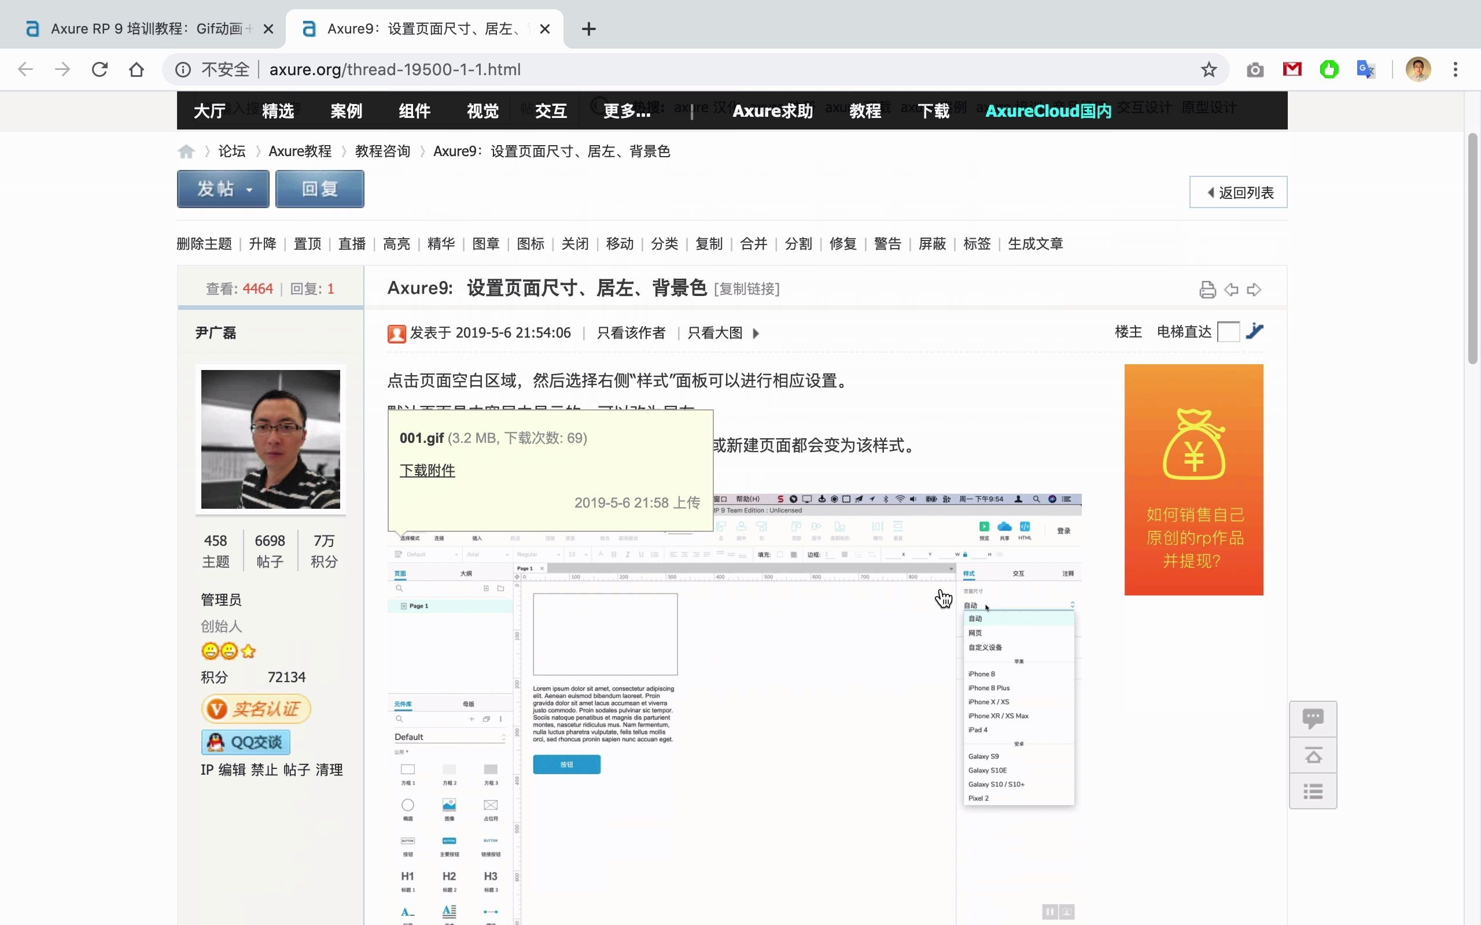Click 教程咨询 in the breadcrumb
The width and height of the screenshot is (1481, 925).
tap(382, 151)
